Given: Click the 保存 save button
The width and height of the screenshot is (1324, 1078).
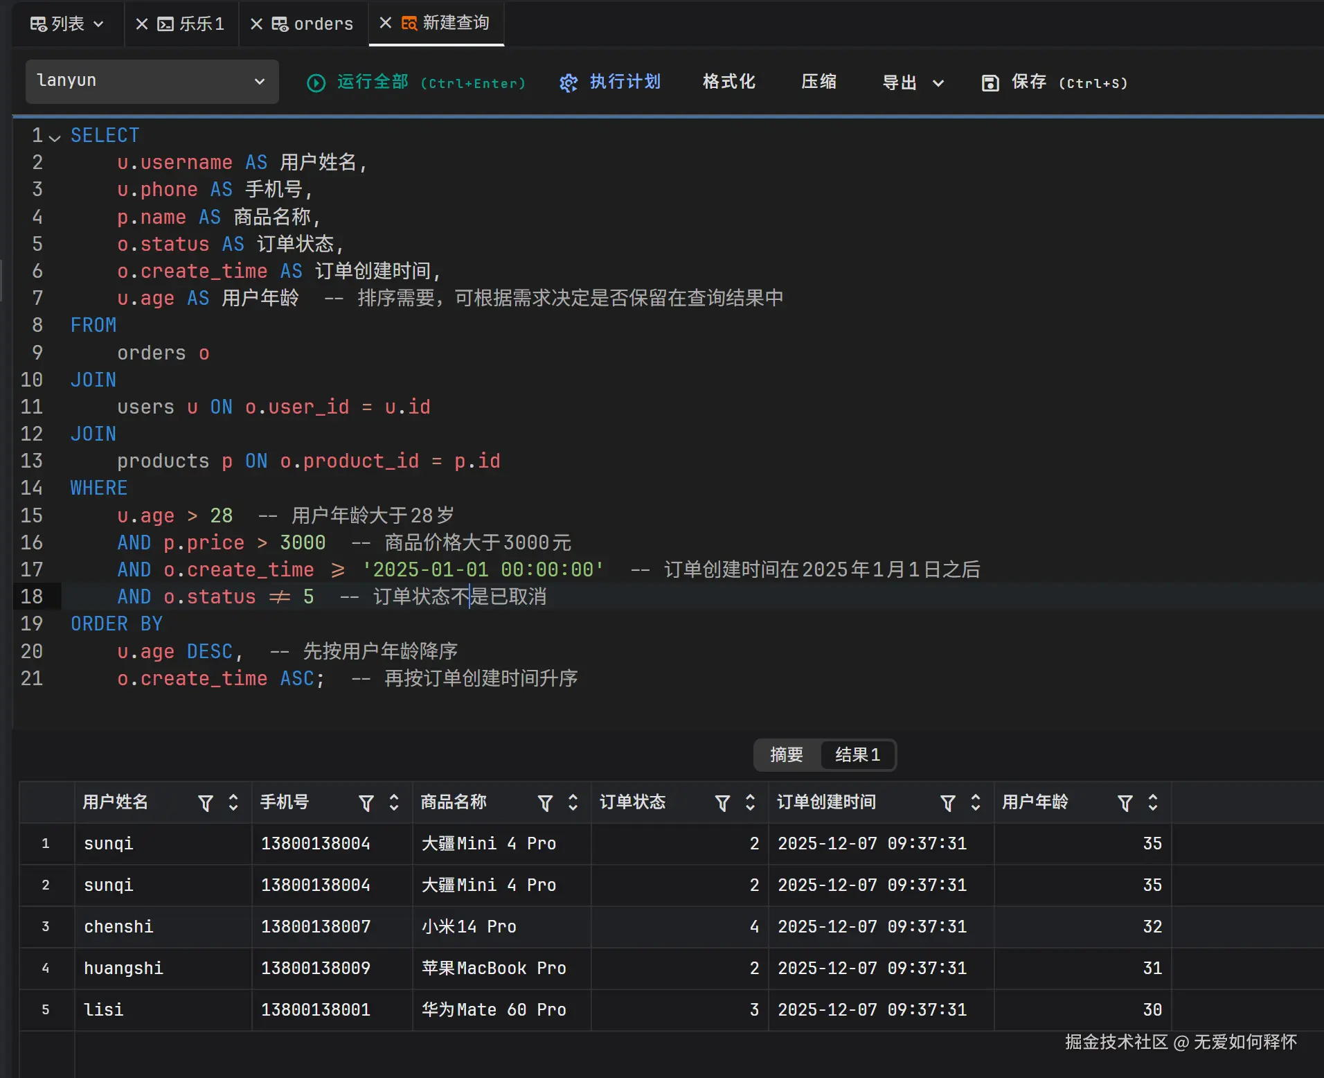Looking at the screenshot, I should 1055,82.
